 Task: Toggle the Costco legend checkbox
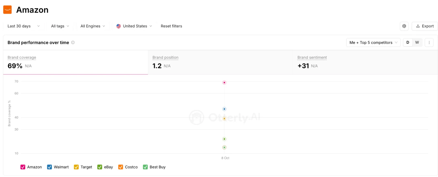pos(121,167)
